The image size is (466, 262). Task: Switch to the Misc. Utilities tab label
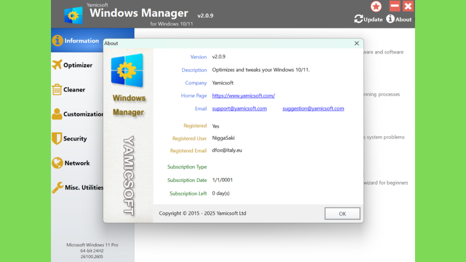click(84, 187)
